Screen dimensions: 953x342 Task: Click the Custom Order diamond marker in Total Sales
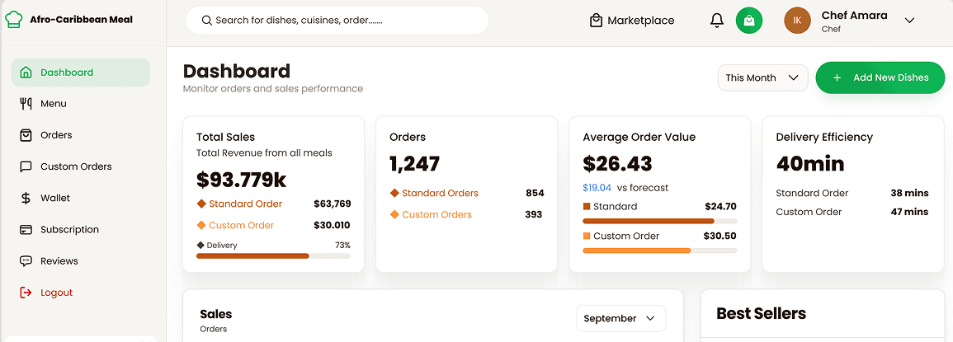click(x=201, y=225)
